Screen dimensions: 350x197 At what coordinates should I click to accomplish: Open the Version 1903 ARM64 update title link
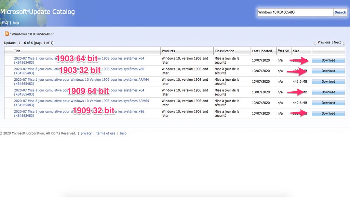pos(81,103)
